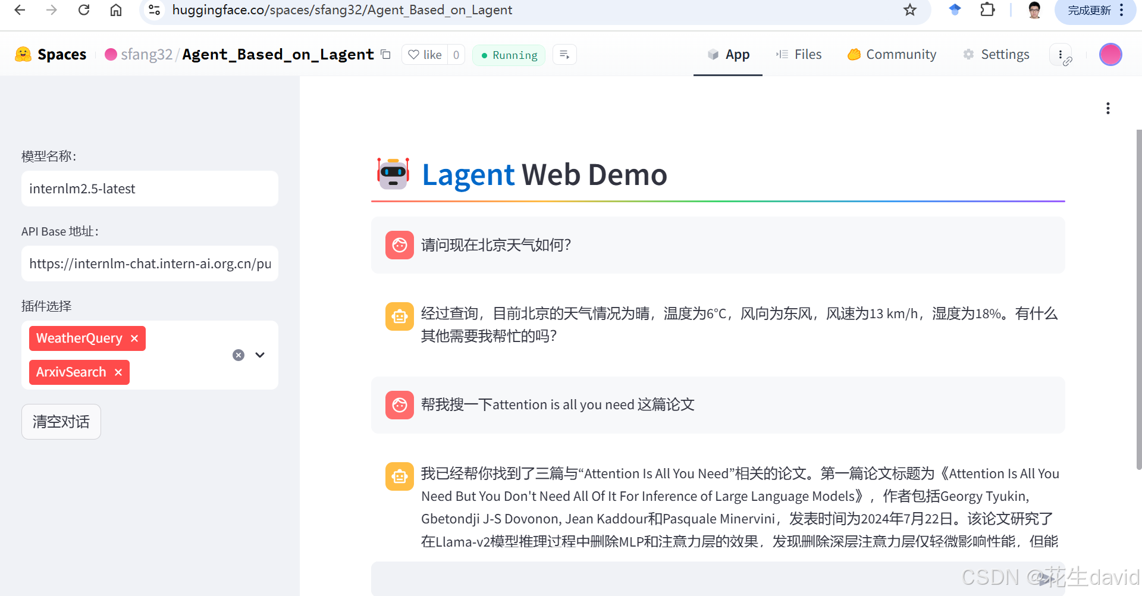Open the sfang32 user profile link
Screen dimensions: 1142x596
point(146,54)
